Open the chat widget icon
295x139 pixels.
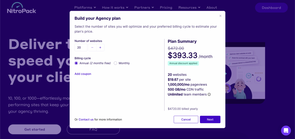click(286, 130)
